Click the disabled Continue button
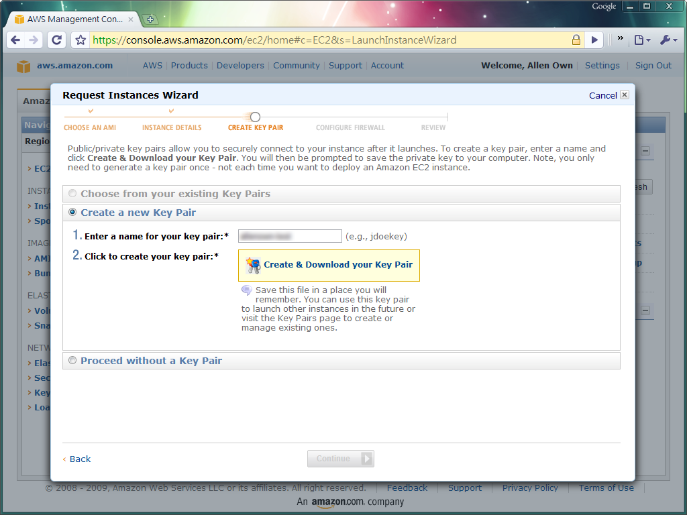 [x=340, y=459]
